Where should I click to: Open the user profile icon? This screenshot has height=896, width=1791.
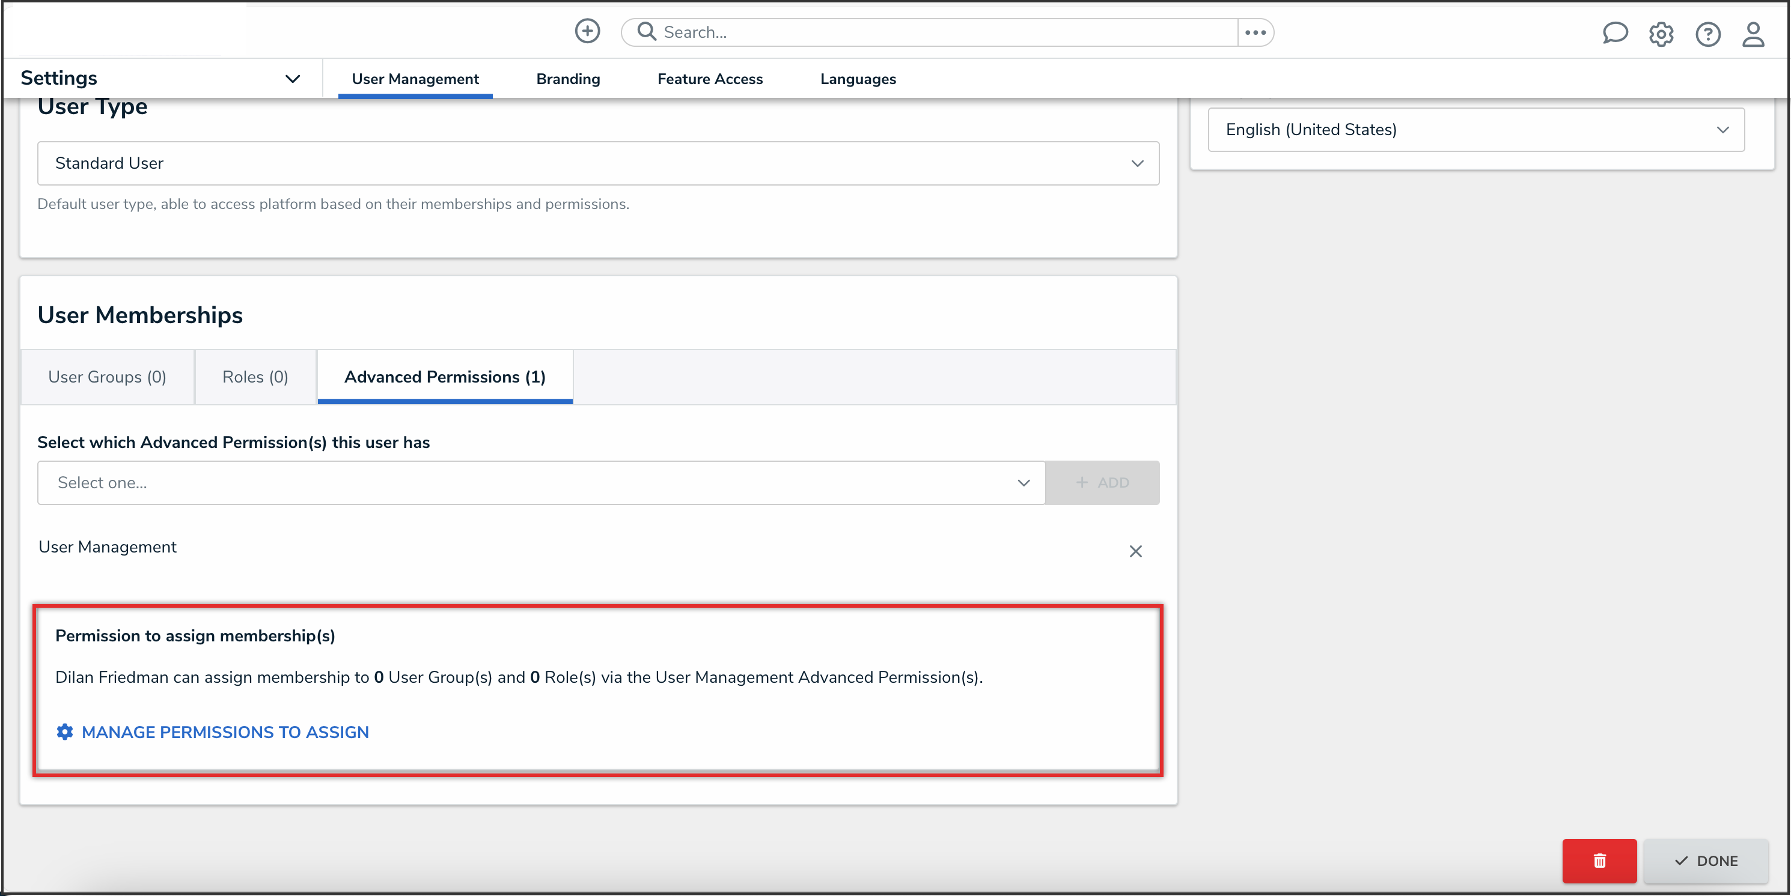(1753, 34)
